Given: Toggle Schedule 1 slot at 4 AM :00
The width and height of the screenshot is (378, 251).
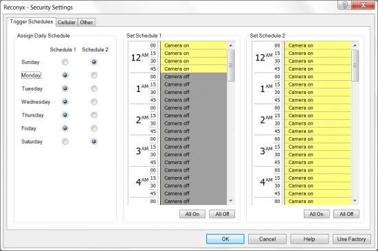Looking at the screenshot, I should [194, 170].
